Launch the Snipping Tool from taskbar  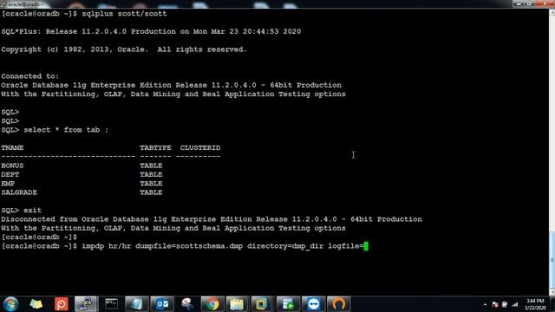click(x=187, y=304)
